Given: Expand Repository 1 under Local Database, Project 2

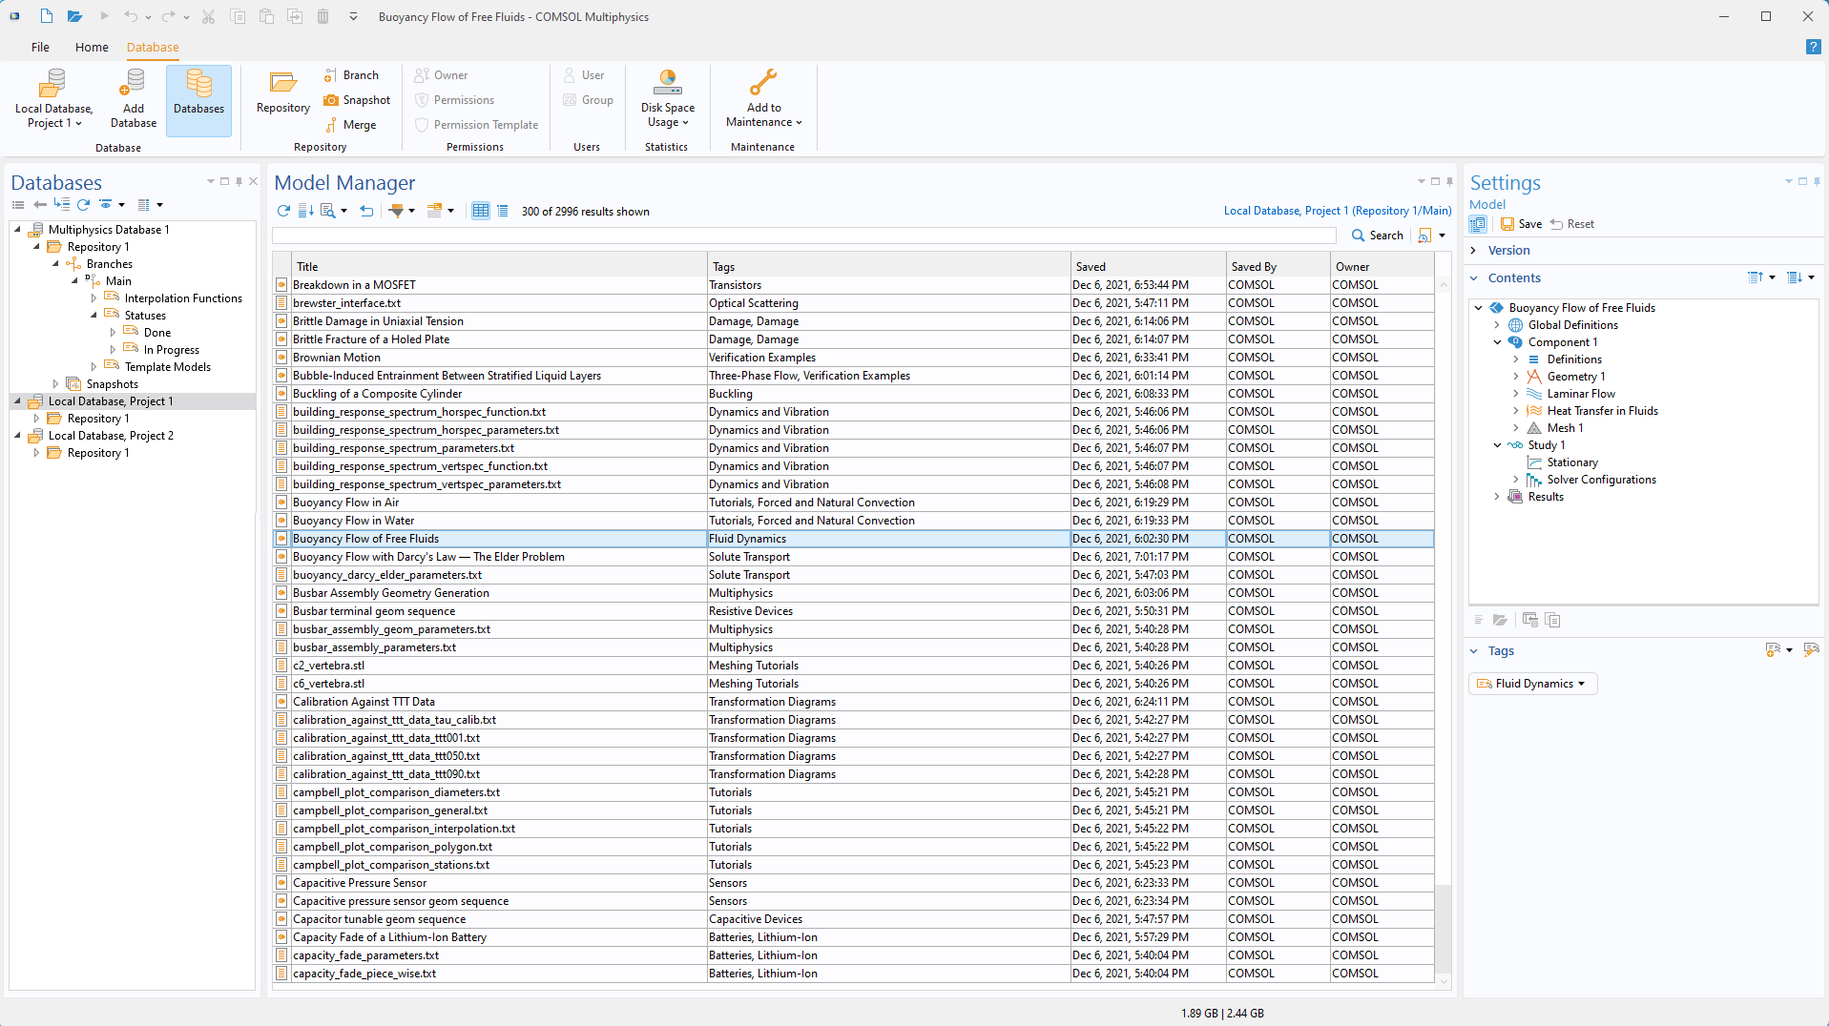Looking at the screenshot, I should pos(36,453).
